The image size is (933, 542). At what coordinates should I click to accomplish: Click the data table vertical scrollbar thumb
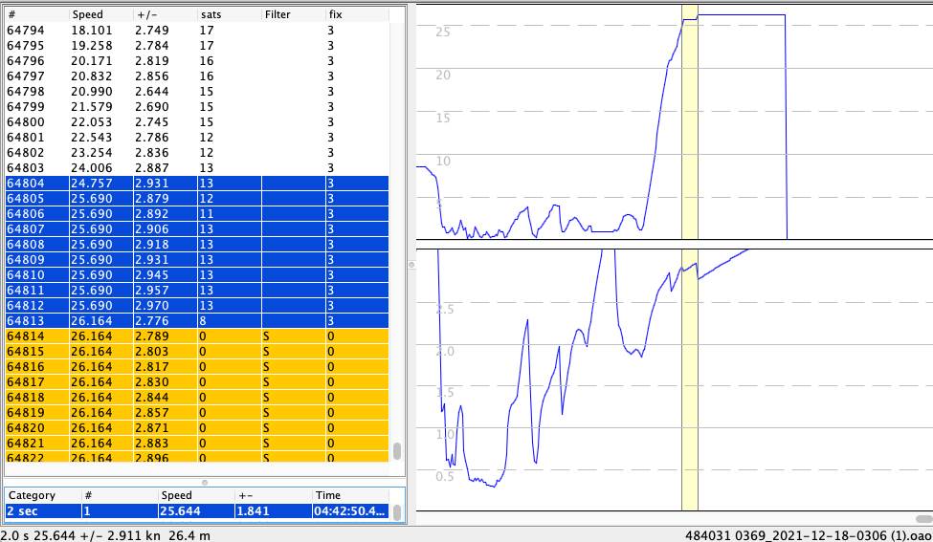point(397,450)
